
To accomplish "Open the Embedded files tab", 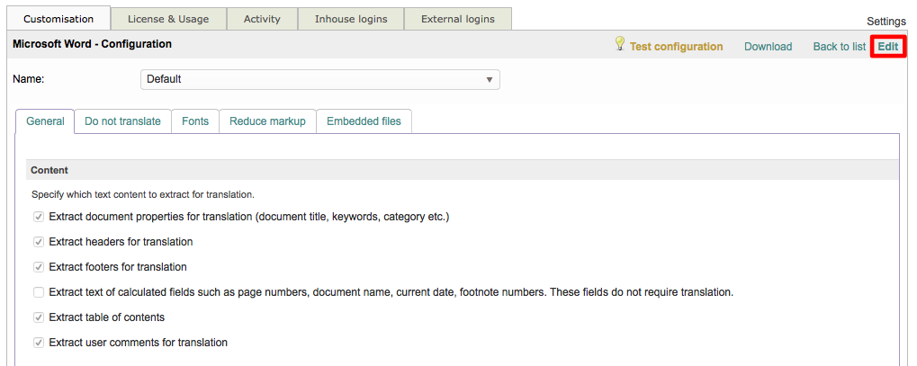I will 364,121.
